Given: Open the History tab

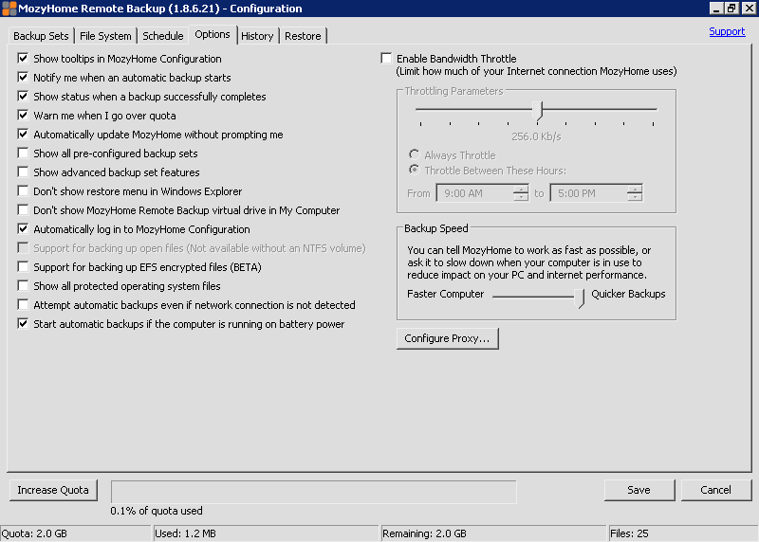Looking at the screenshot, I should (x=257, y=36).
